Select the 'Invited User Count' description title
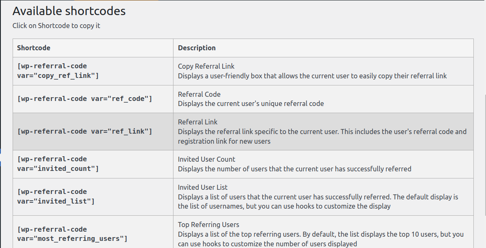Image resolution: width=486 pixels, height=248 pixels. [206, 159]
